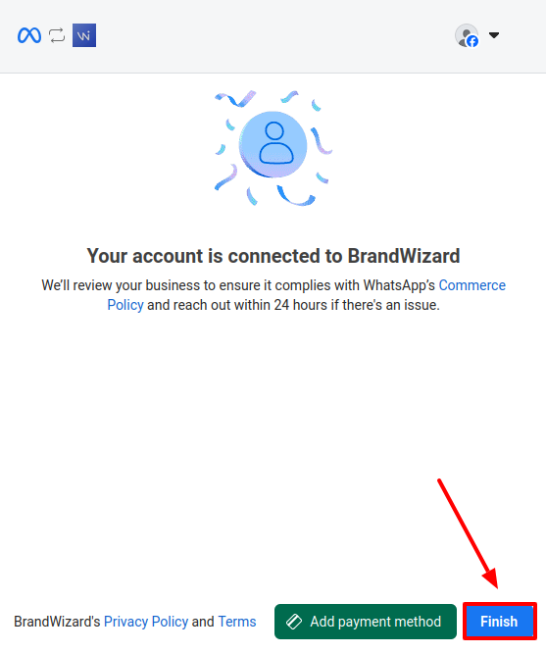Click the "BrandWizard's" footer text
This screenshot has height=653, width=546.
[x=57, y=622]
